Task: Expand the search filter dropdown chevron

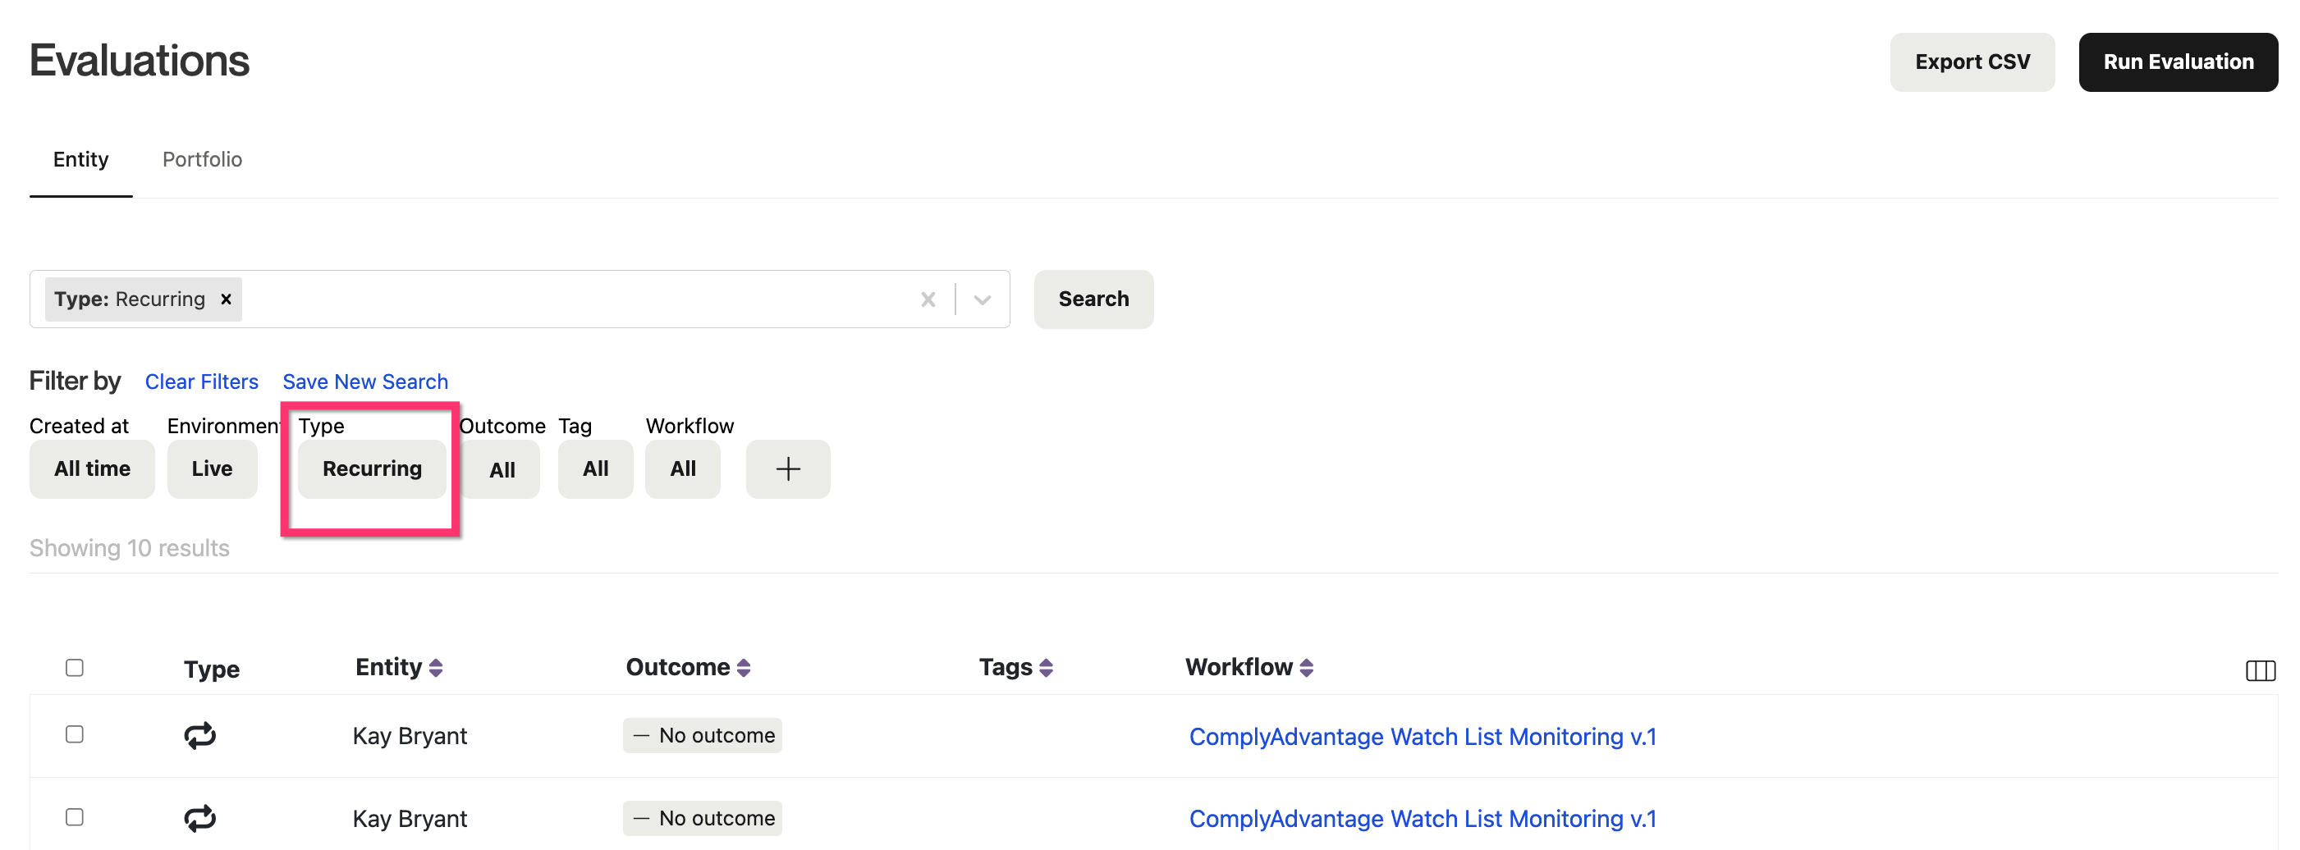Action: click(983, 299)
